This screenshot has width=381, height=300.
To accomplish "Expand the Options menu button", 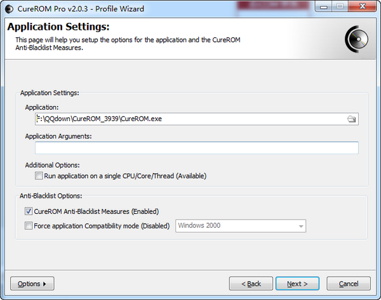I will [32, 284].
